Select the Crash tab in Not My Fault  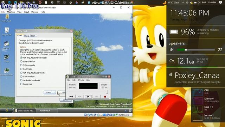(x=20, y=35)
